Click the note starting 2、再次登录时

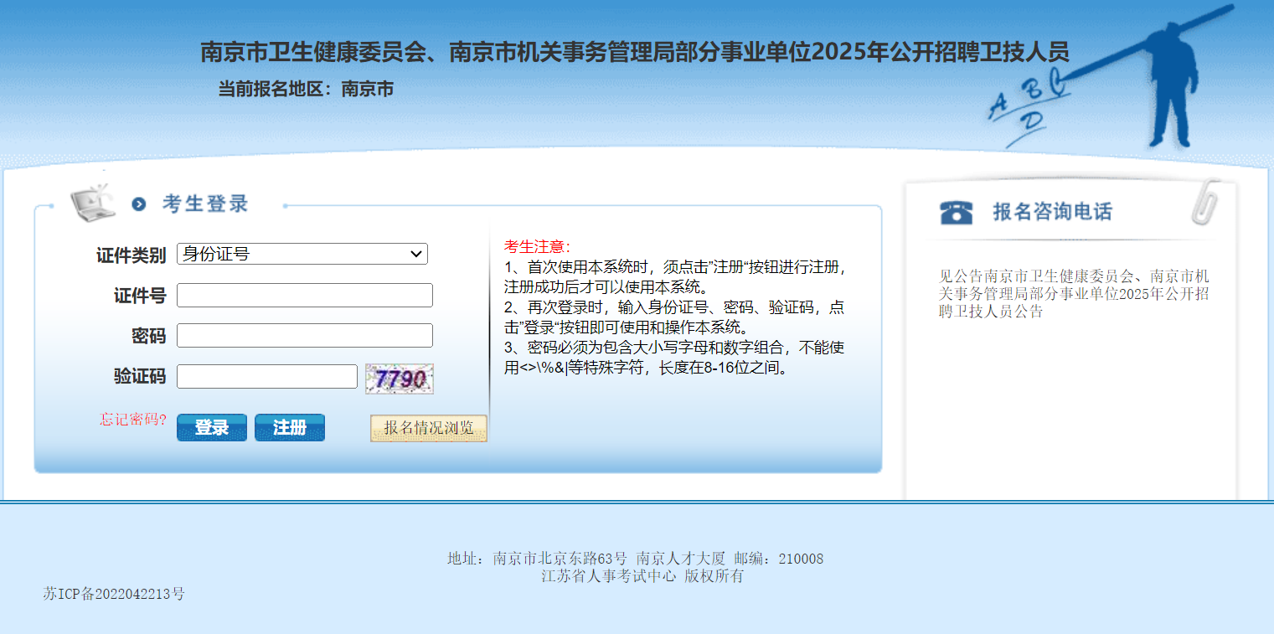tap(675, 317)
